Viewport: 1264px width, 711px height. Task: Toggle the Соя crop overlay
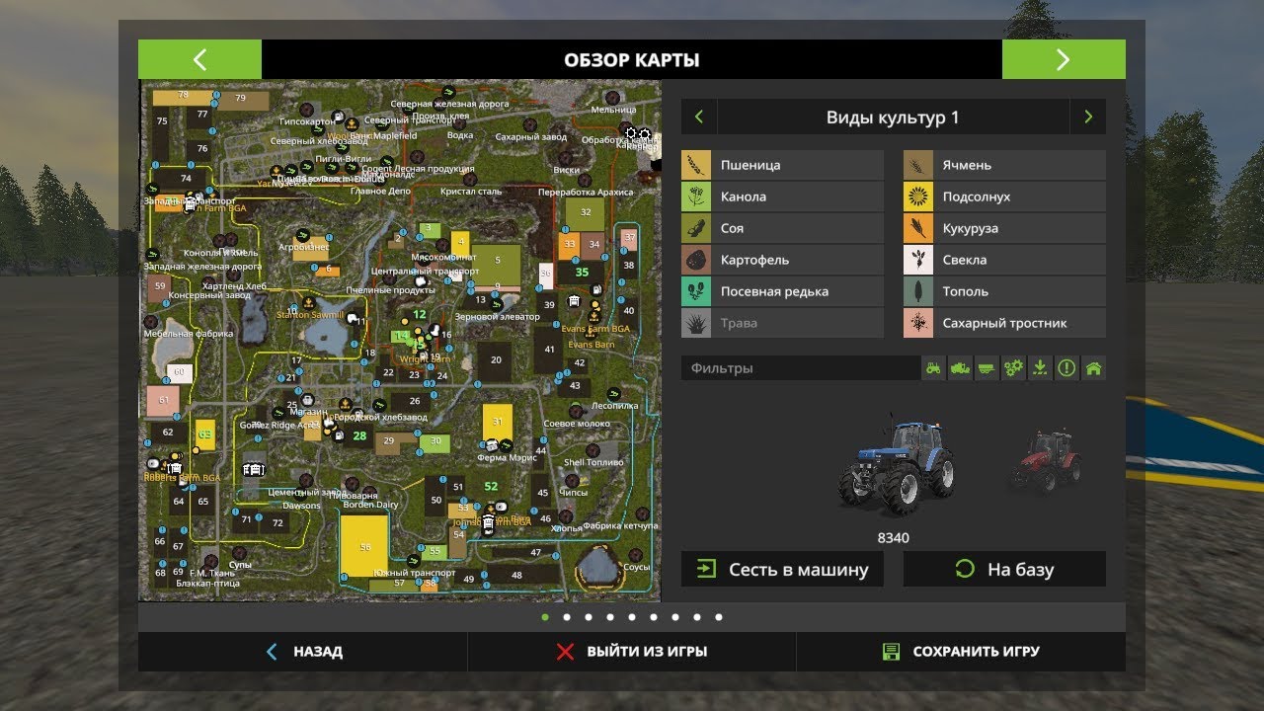pos(782,228)
